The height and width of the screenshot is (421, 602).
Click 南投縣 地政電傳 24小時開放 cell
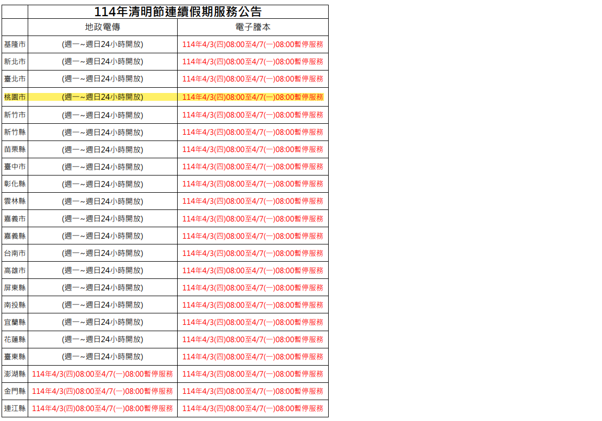click(x=102, y=305)
